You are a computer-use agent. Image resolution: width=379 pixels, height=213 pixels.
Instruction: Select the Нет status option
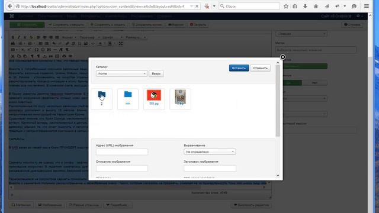click(314, 83)
